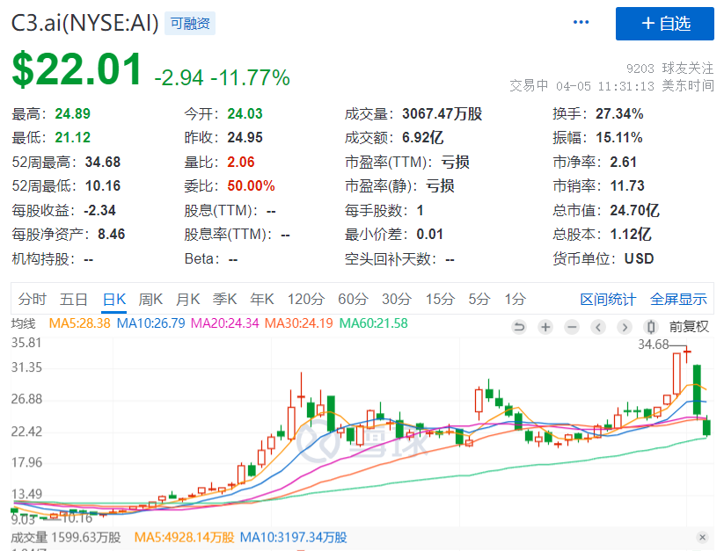Switch to the 120分 chart interval
The image size is (724, 551).
[305, 300]
